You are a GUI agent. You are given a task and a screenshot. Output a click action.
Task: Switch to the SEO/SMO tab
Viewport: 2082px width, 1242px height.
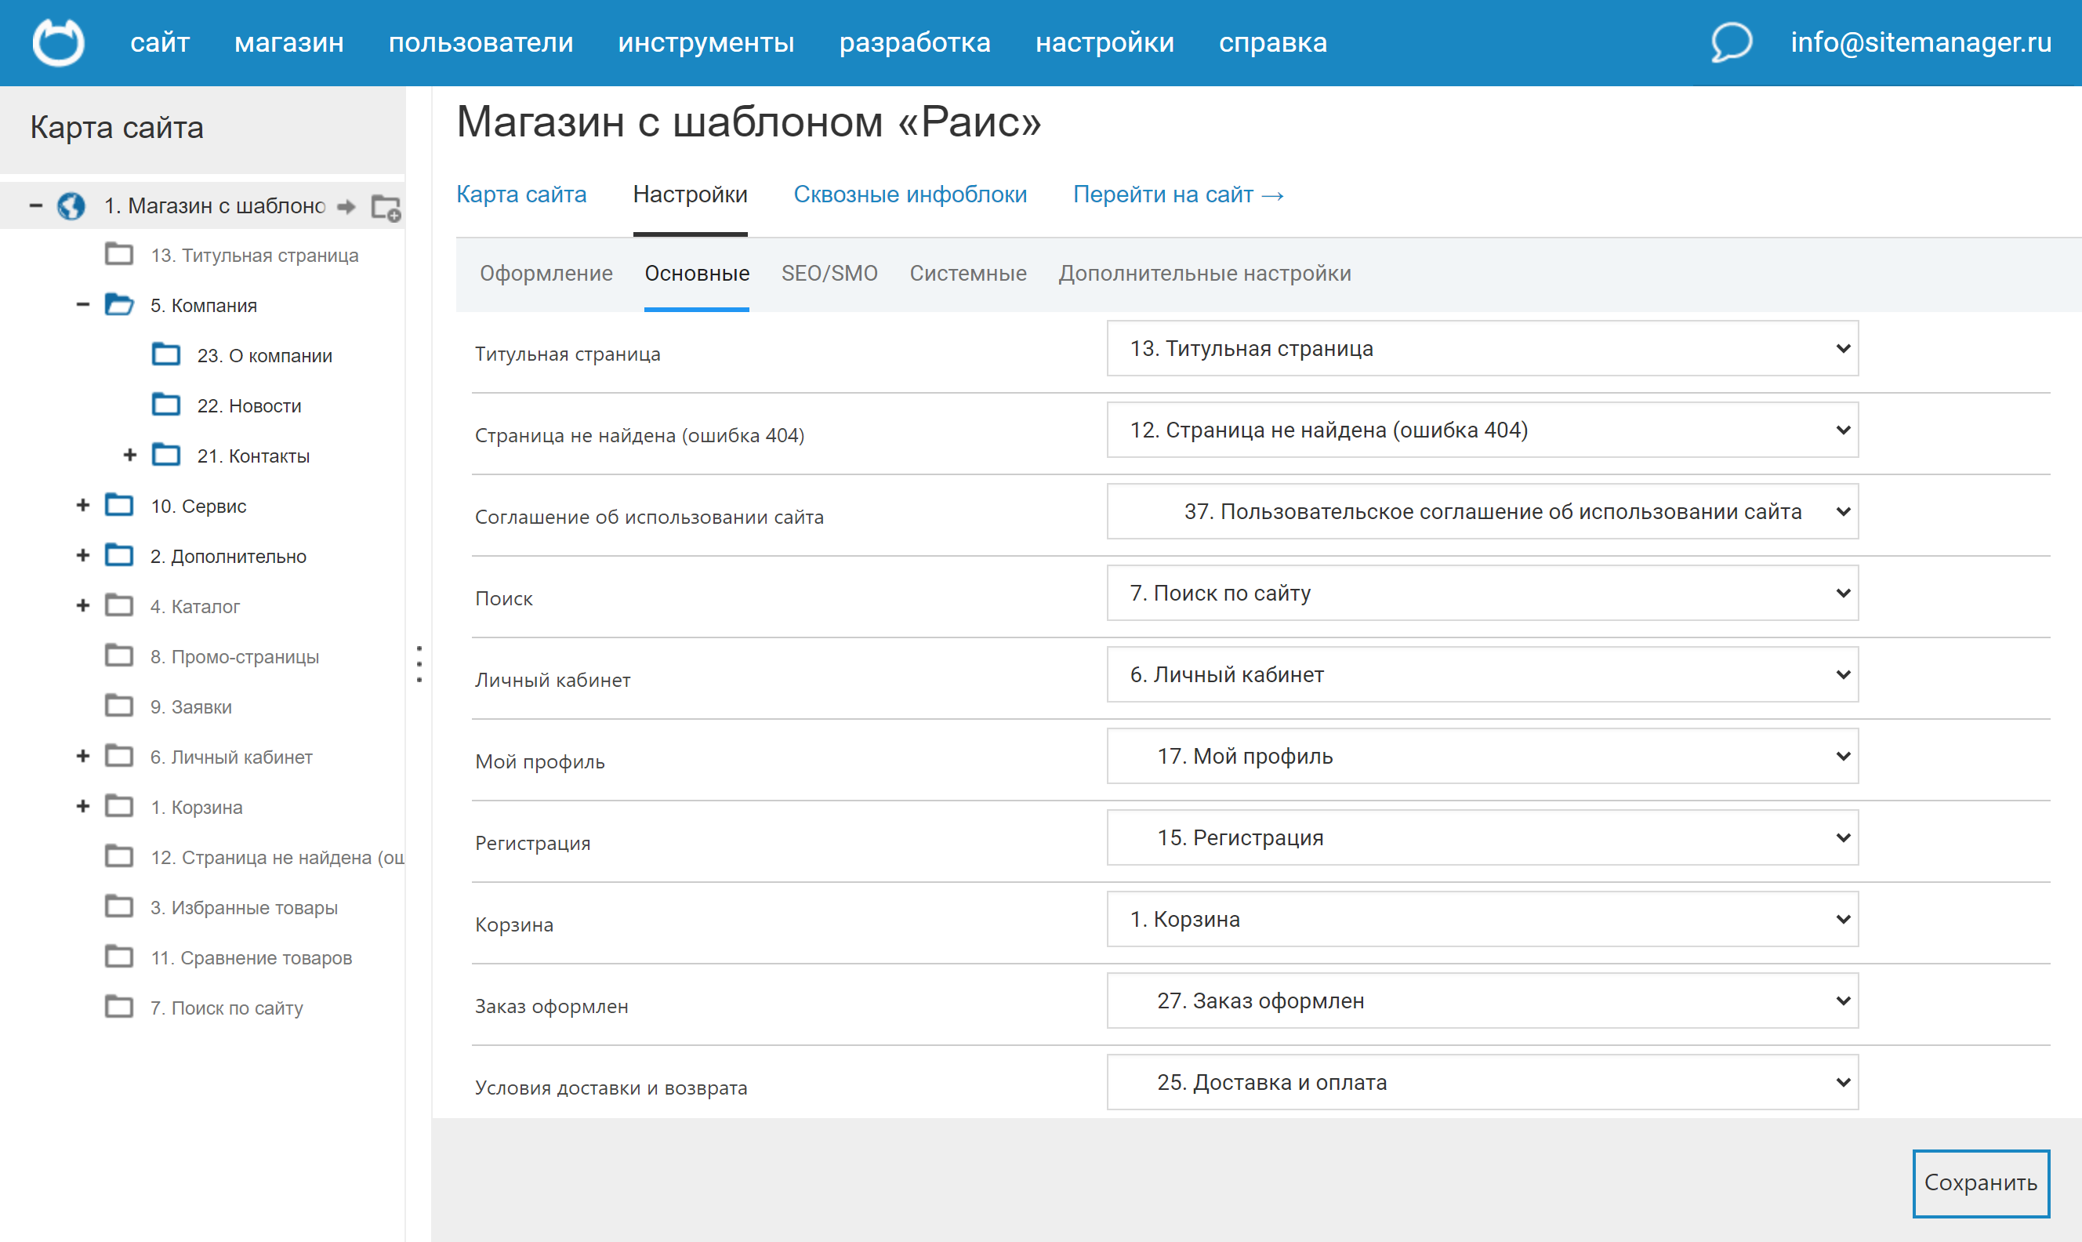[829, 274]
